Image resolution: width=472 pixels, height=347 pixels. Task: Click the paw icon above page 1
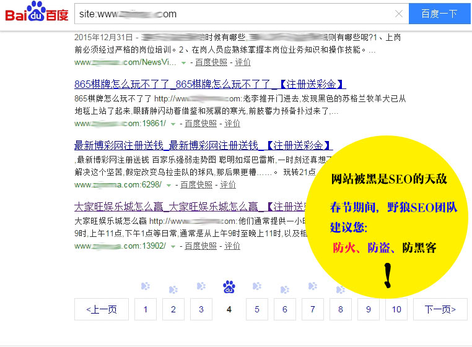pos(146,286)
